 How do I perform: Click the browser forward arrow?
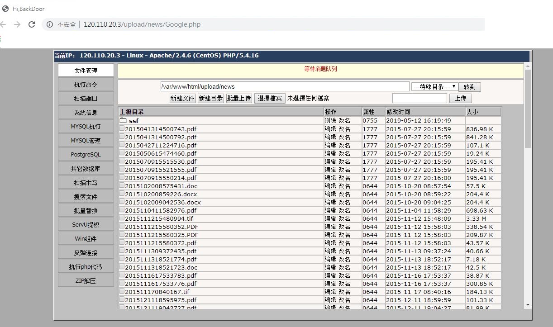(x=17, y=24)
